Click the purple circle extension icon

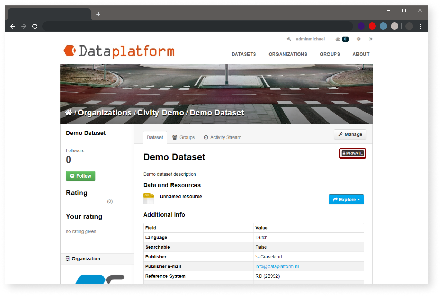[361, 26]
